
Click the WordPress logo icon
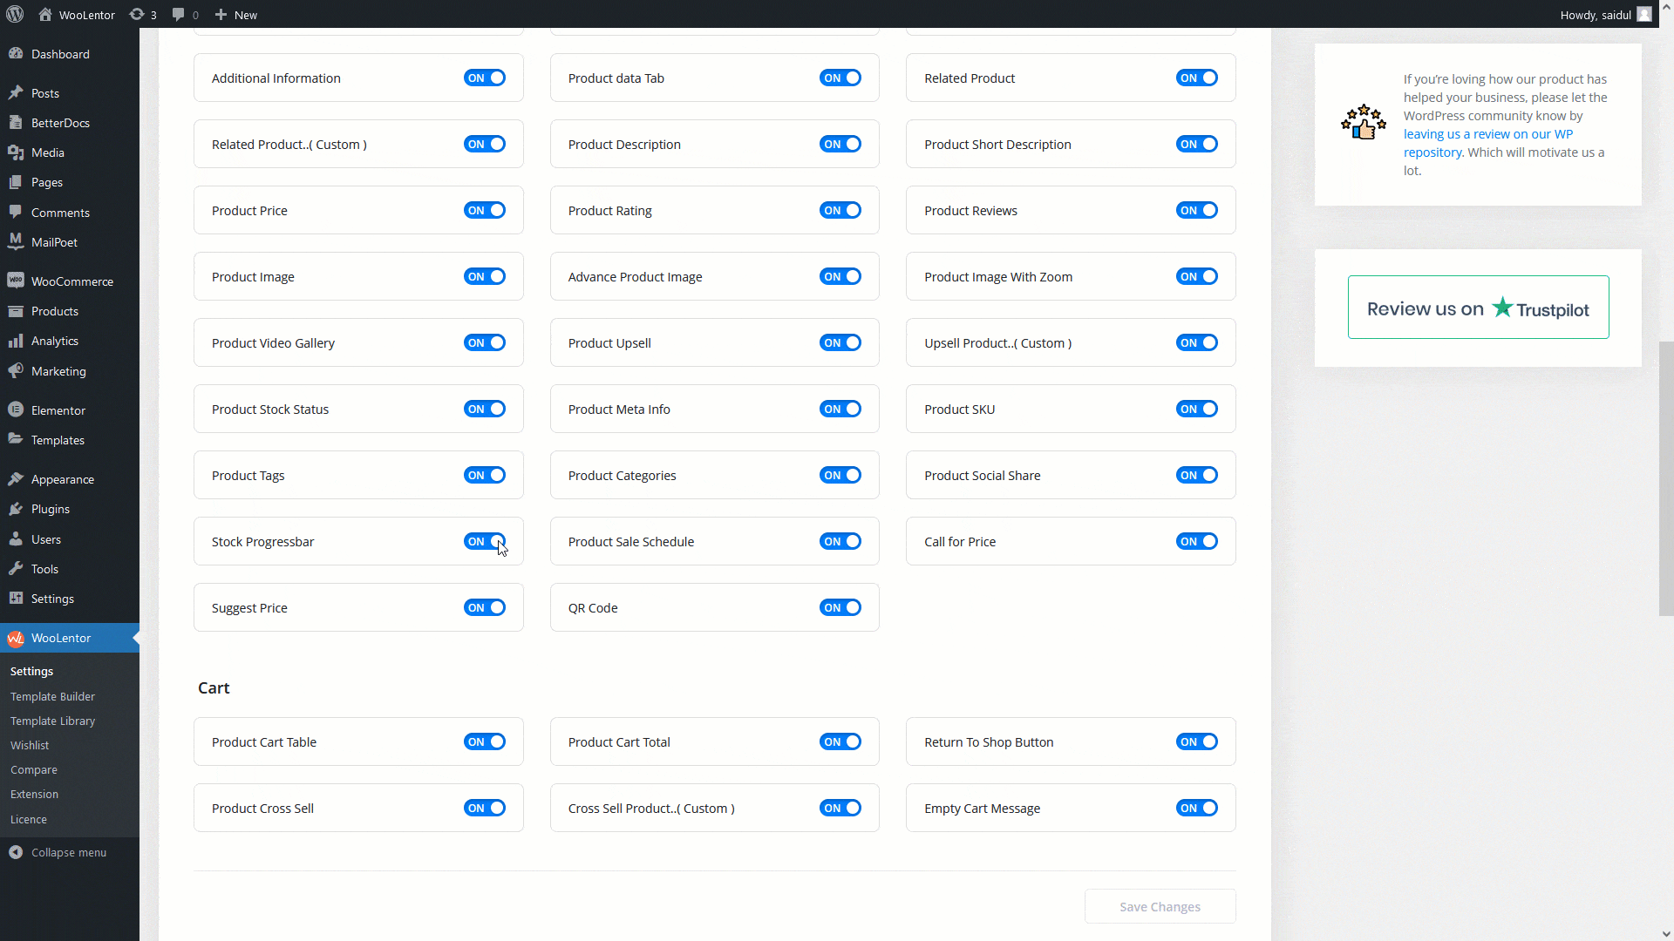15,14
